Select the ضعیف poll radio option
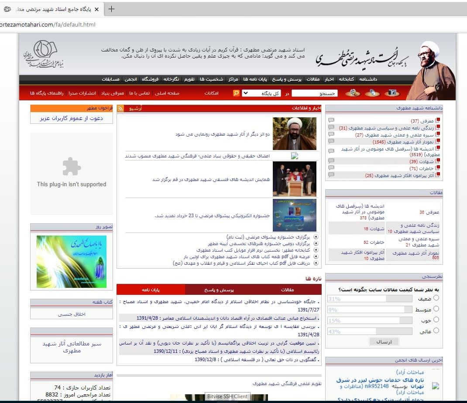 (436, 298)
